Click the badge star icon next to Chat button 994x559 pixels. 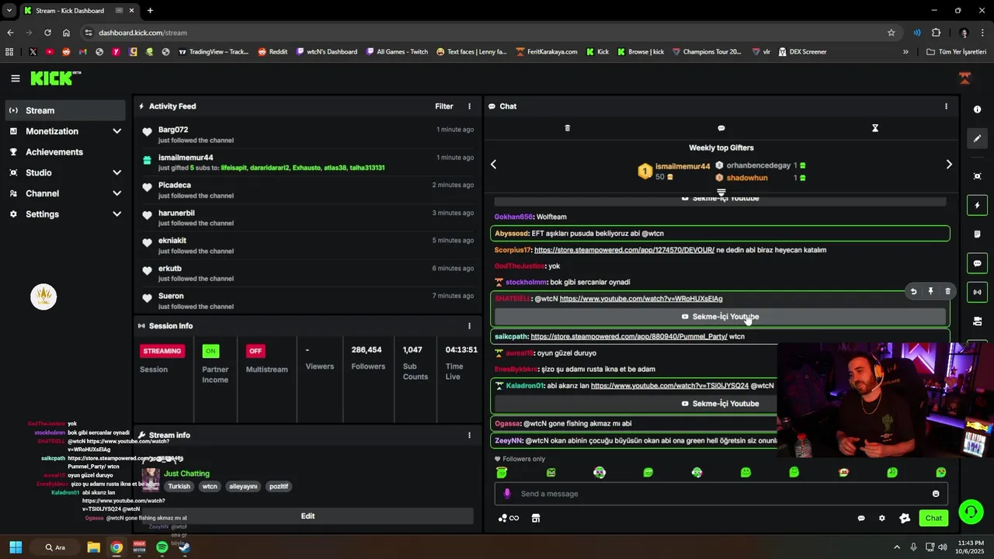pyautogui.click(x=905, y=518)
